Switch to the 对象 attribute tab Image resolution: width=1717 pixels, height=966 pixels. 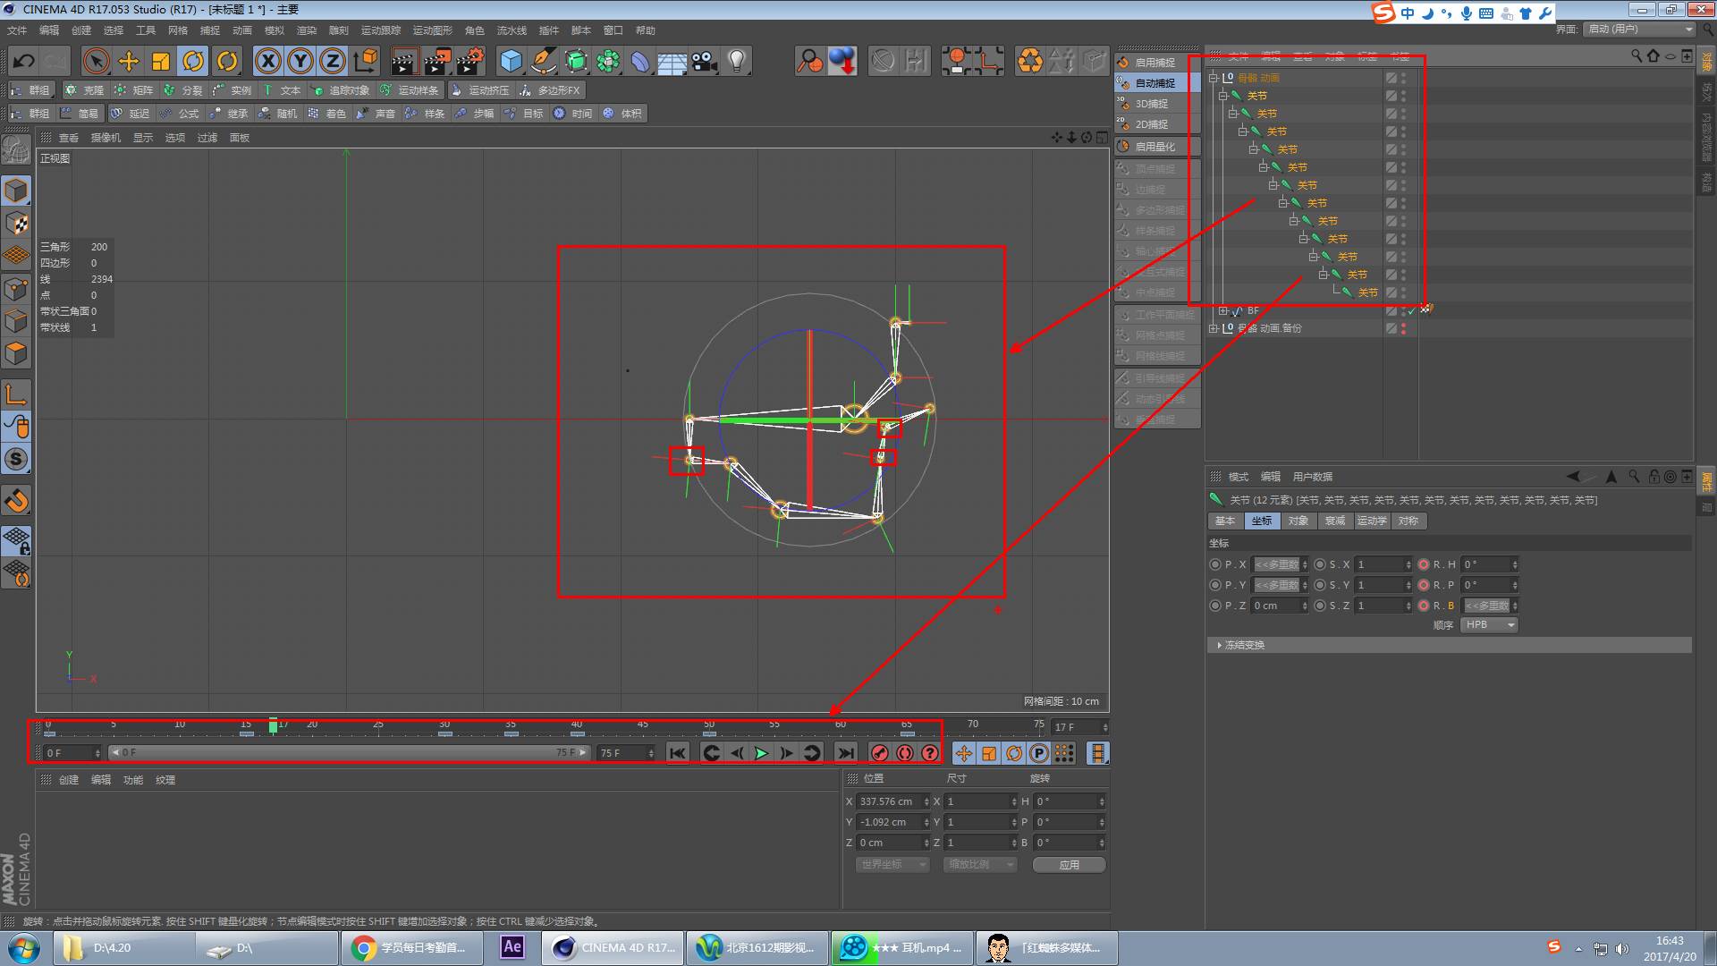pos(1298,521)
